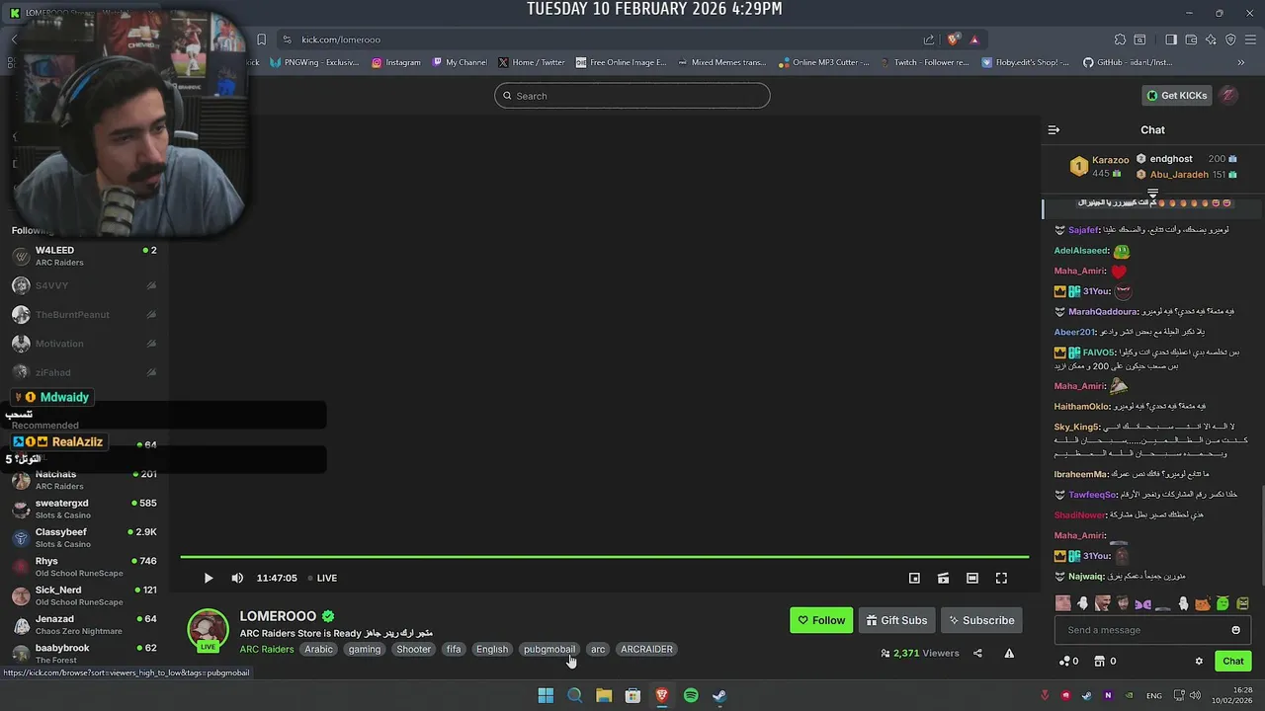Open the GitHub bookmark

[x=1128, y=62]
